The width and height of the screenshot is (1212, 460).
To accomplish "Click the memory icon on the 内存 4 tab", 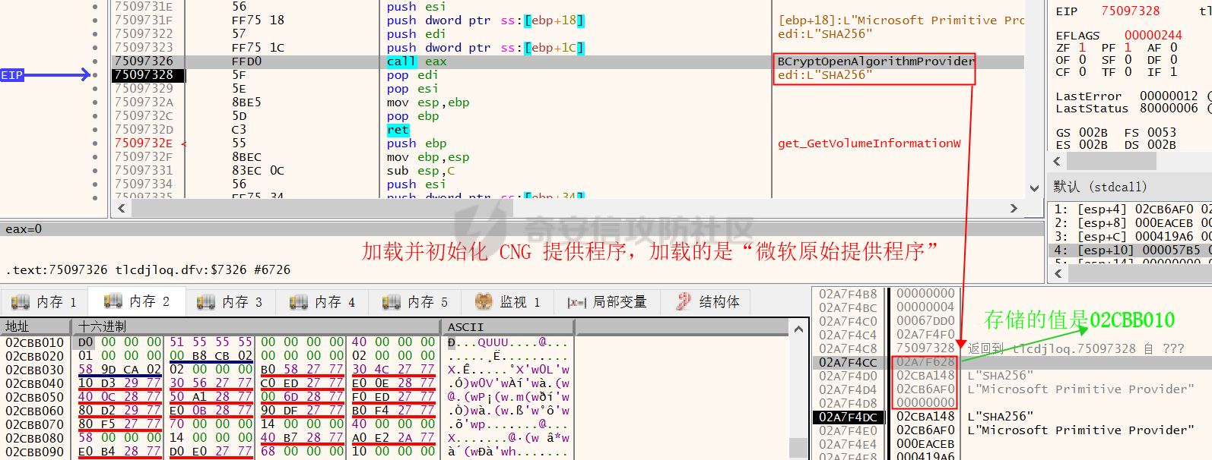I will [x=298, y=302].
